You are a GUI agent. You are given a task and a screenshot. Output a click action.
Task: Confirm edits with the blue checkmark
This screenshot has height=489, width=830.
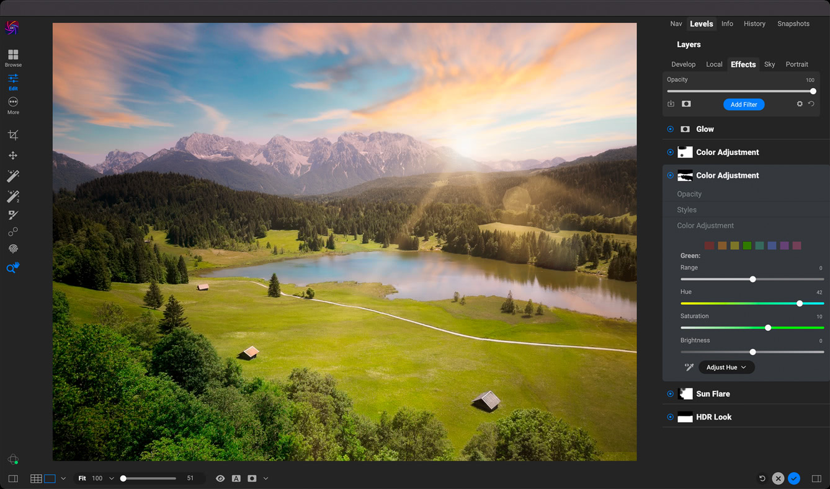[794, 478]
